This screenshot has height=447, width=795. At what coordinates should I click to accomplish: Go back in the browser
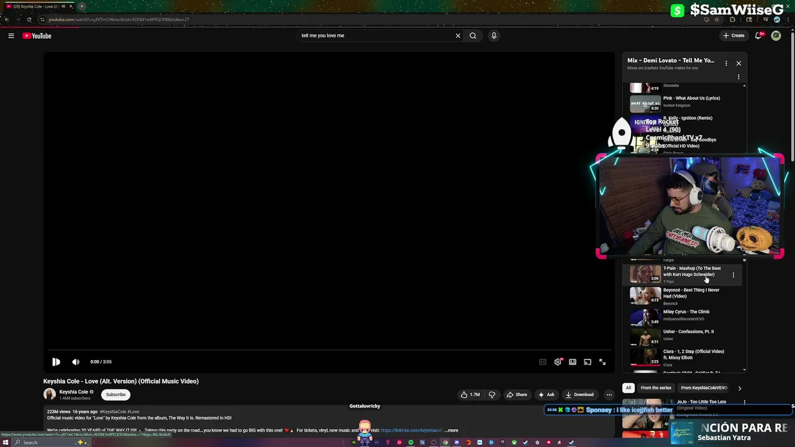pyautogui.click(x=6, y=19)
